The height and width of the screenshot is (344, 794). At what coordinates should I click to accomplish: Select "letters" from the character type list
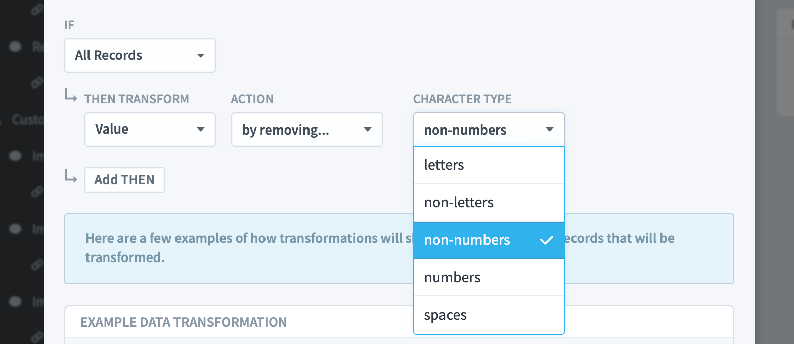(x=489, y=165)
